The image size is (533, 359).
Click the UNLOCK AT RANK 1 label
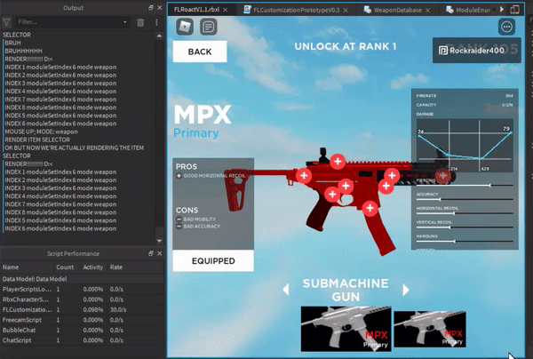pos(346,46)
